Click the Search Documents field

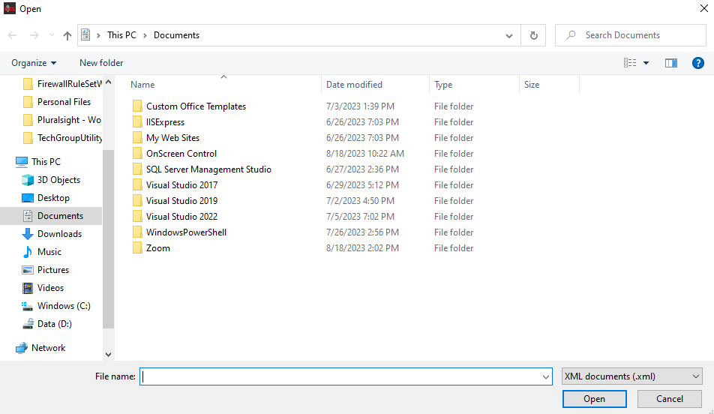click(630, 35)
